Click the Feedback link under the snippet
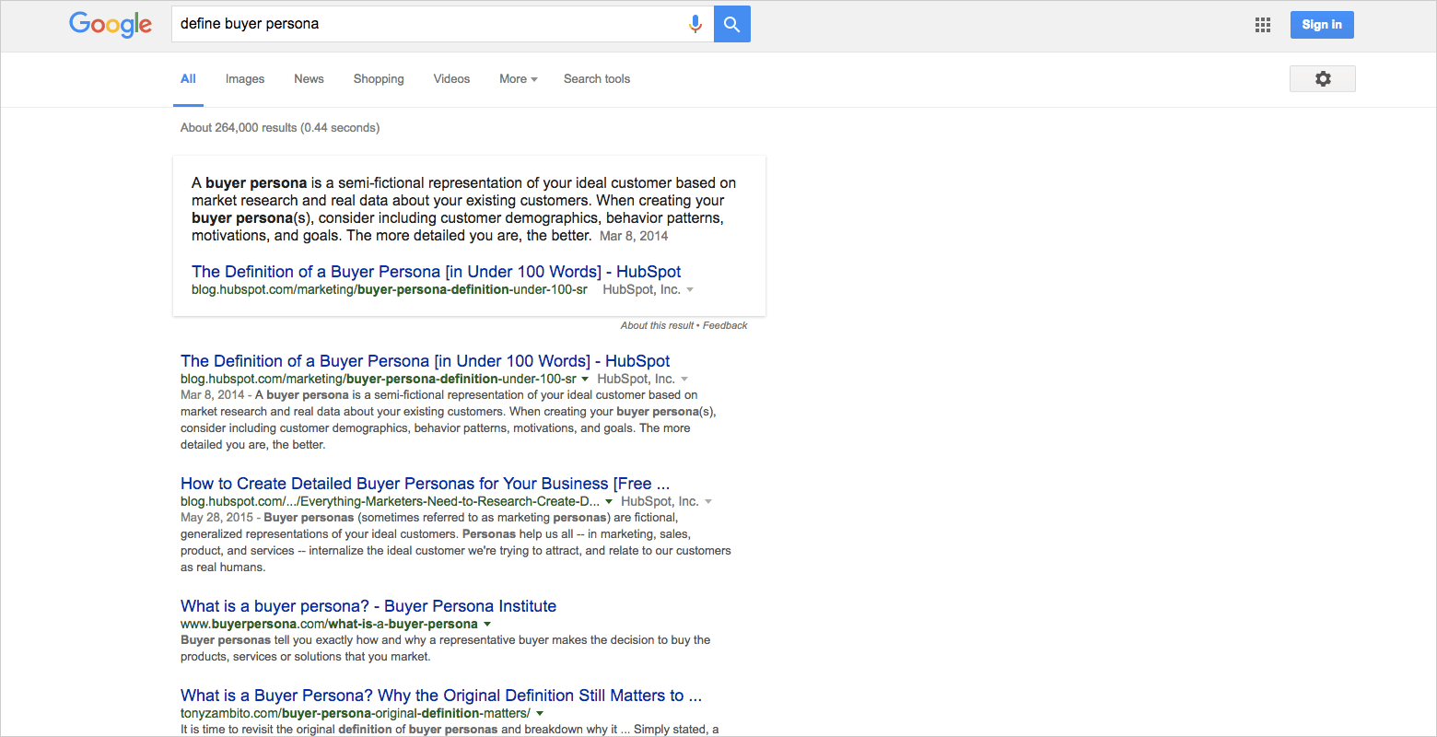Screen dimensions: 1437x737 click(725, 325)
